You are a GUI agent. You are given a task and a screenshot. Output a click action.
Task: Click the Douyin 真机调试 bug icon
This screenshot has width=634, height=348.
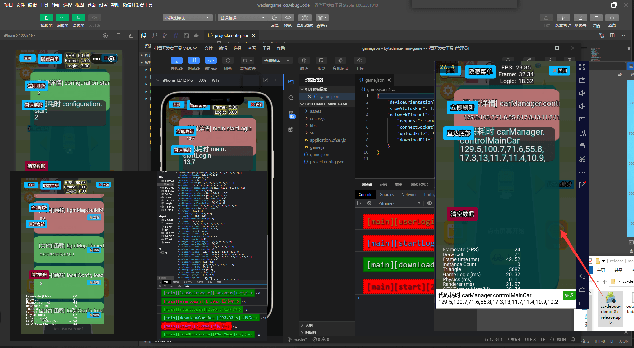click(x=341, y=60)
